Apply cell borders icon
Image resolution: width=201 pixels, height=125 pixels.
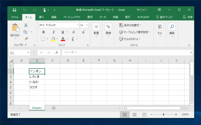click(43, 39)
